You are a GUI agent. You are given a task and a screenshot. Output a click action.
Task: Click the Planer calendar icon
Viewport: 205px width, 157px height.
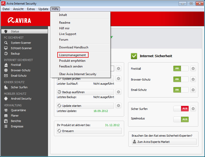(x=6, y=116)
